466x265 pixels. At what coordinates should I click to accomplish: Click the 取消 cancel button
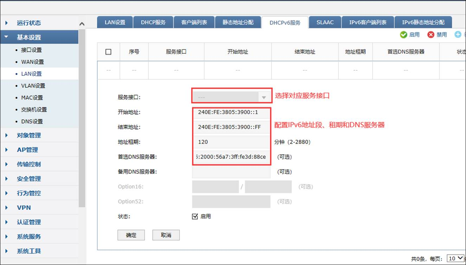coord(166,235)
